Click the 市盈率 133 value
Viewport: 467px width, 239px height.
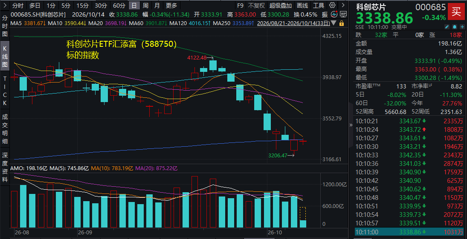[401, 86]
